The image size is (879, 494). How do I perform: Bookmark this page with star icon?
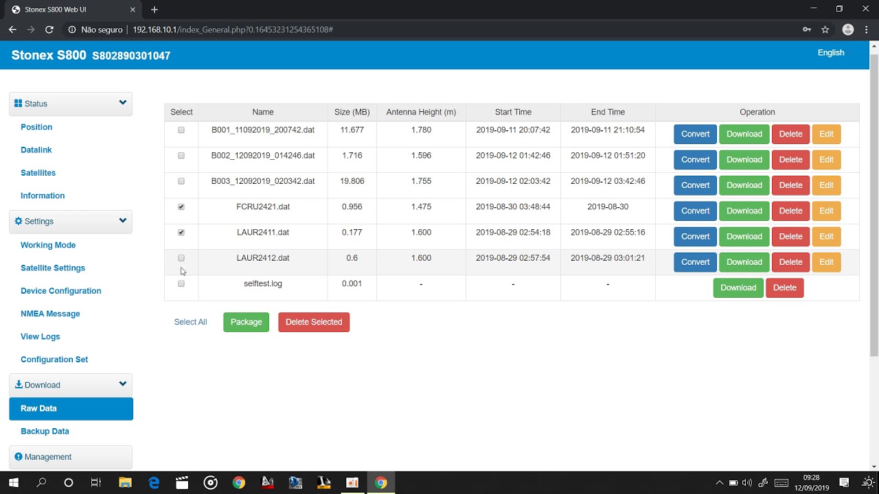click(825, 30)
